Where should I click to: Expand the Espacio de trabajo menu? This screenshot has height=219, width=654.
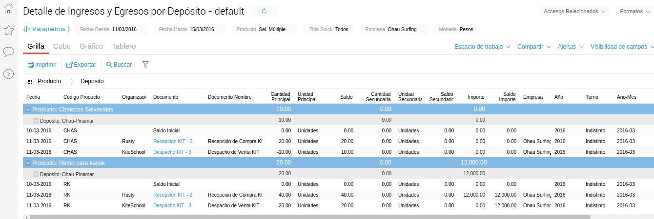[482, 47]
